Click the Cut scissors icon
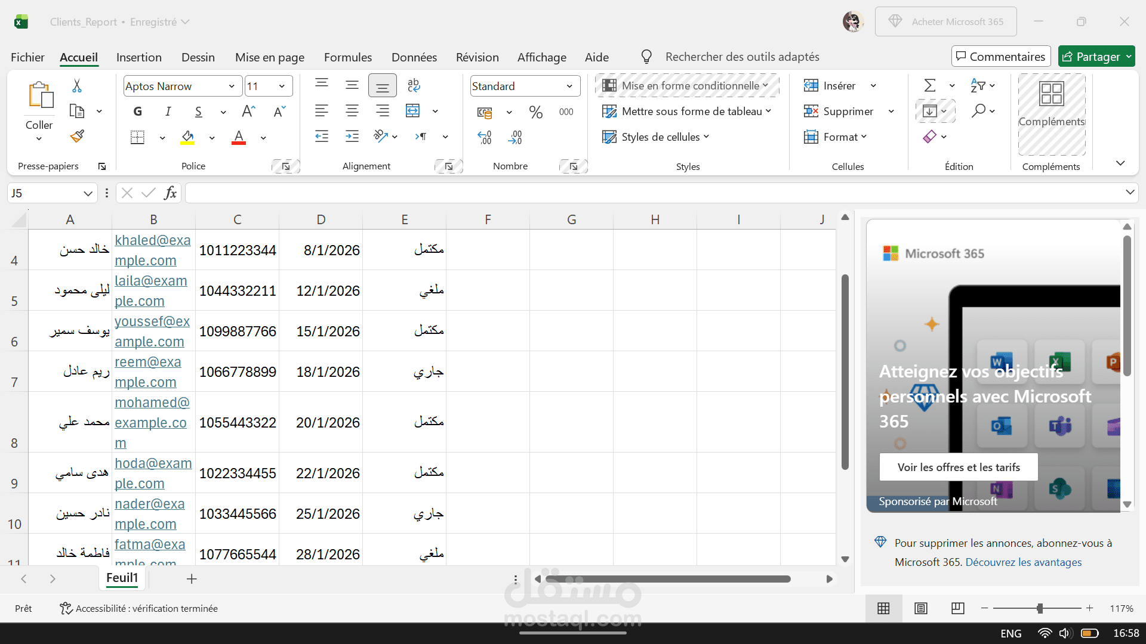 77,86
